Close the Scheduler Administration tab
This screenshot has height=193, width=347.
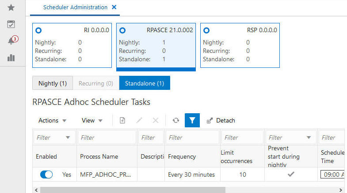click(114, 7)
